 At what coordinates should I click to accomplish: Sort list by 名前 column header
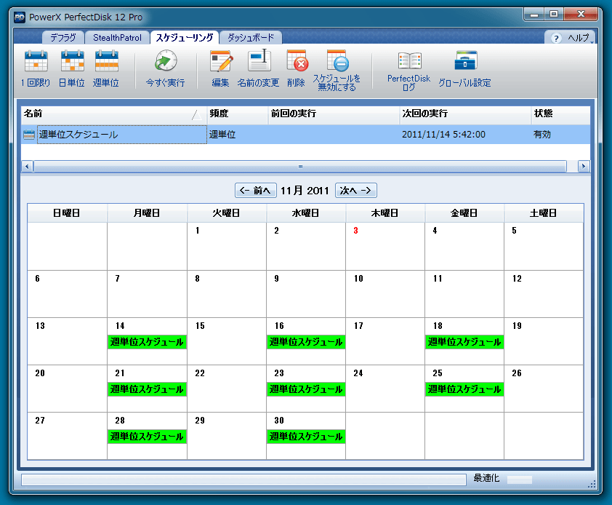(x=113, y=114)
